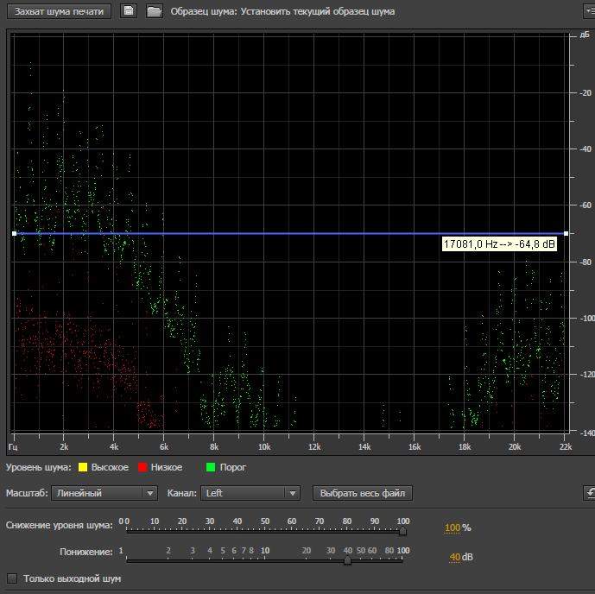Click the Снижение уровня шума slider handle
Image resolution: width=595 pixels, height=594 pixels.
coord(402,531)
